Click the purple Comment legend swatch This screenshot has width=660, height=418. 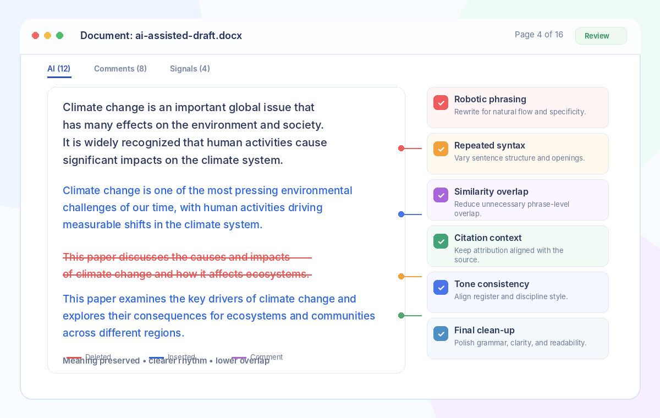(239, 358)
